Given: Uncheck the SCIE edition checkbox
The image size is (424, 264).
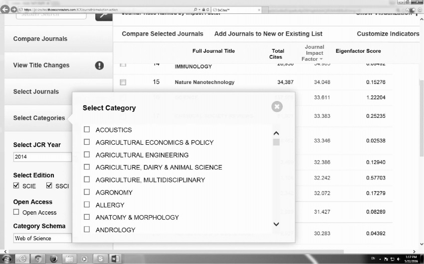Looking at the screenshot, I should (16, 185).
